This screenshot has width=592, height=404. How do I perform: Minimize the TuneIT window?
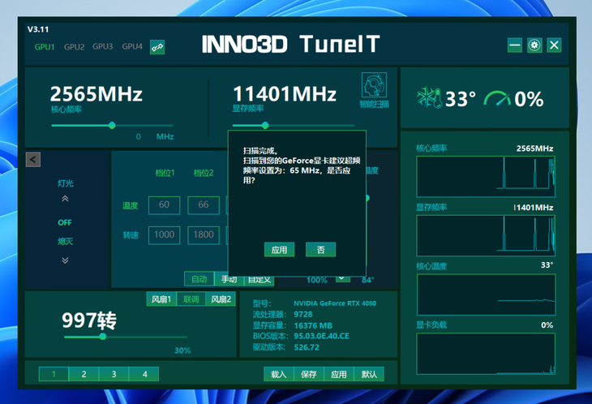(x=515, y=45)
